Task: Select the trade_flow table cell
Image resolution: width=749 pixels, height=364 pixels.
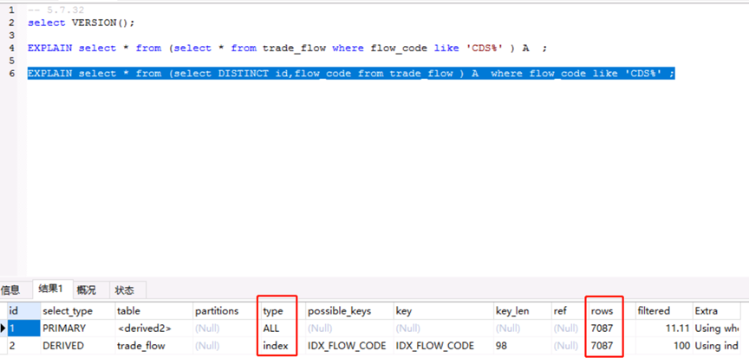Action: tap(153, 346)
